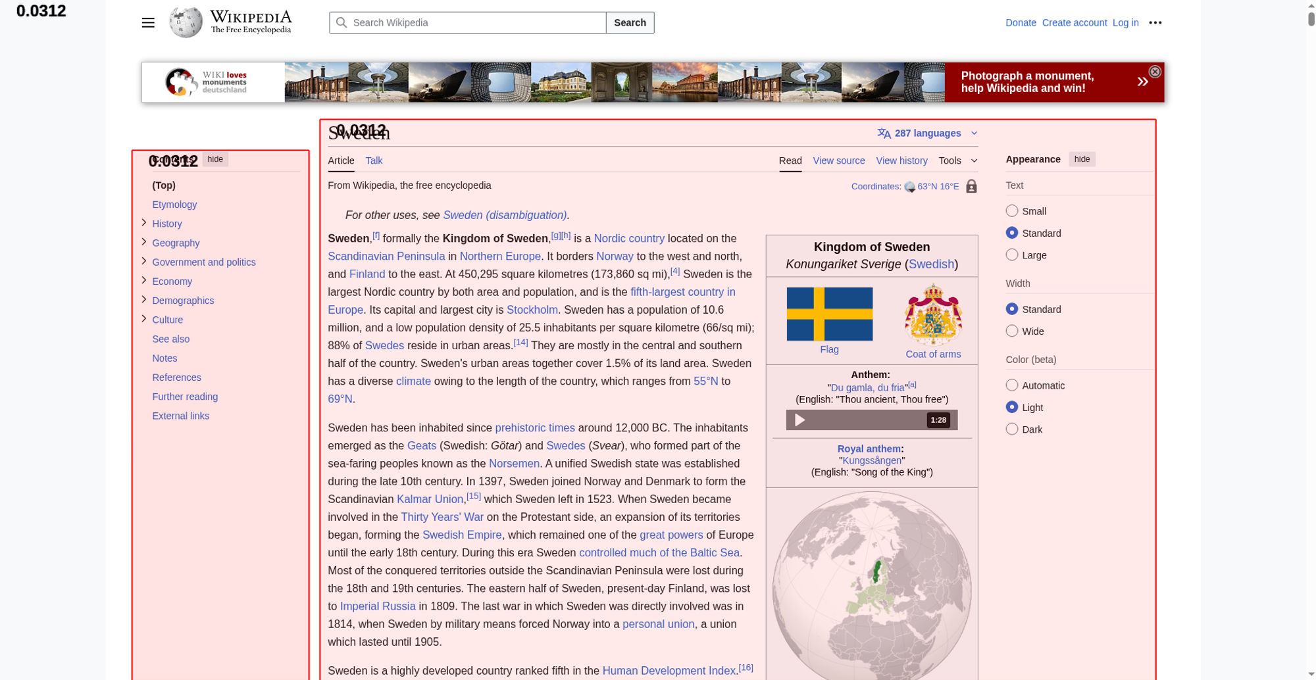Click the Wikipedia globe logo
The height and width of the screenshot is (680, 1316).
point(186,22)
